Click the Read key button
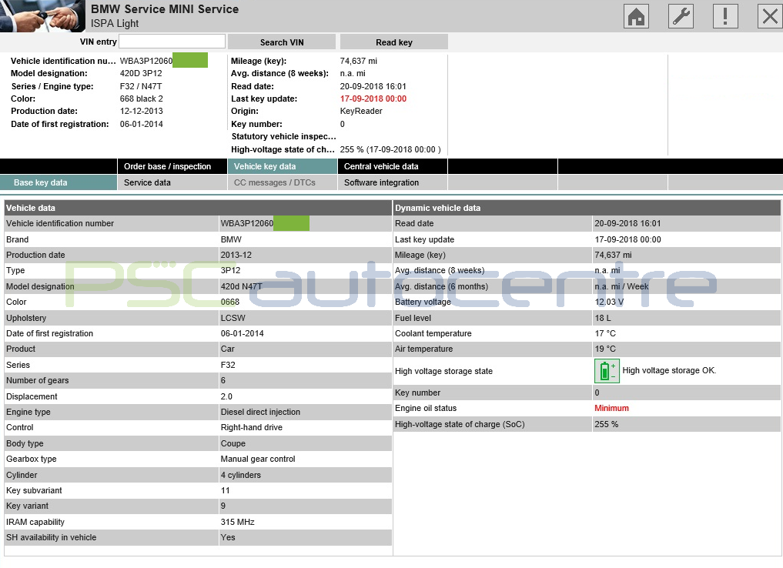This screenshot has height=568, width=783. tap(393, 41)
